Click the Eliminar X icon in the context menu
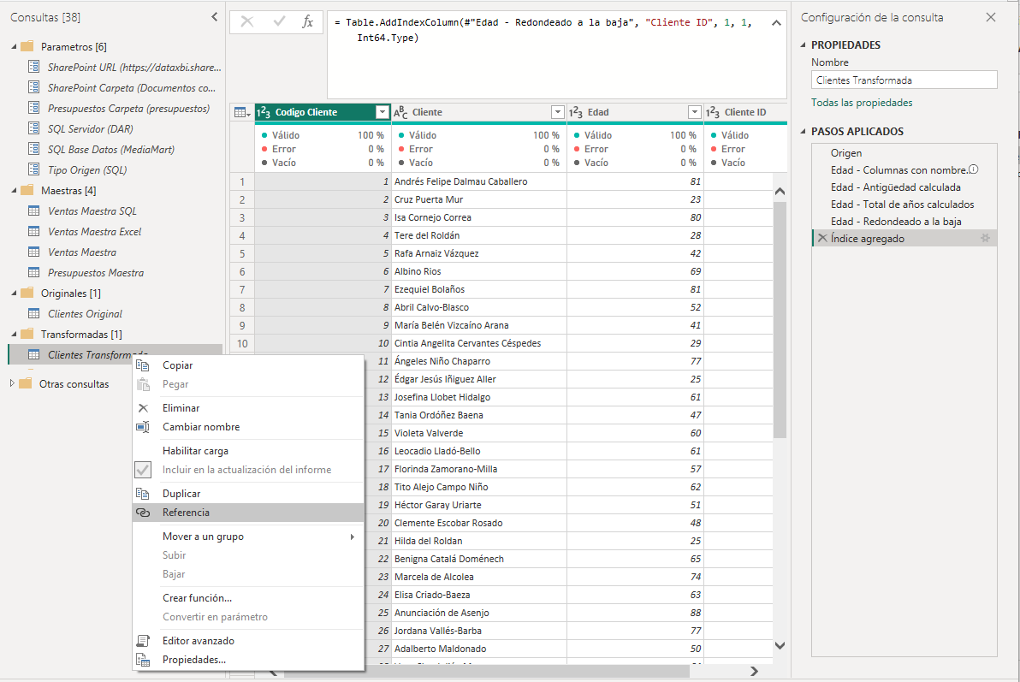The width and height of the screenshot is (1020, 682). tap(143, 408)
